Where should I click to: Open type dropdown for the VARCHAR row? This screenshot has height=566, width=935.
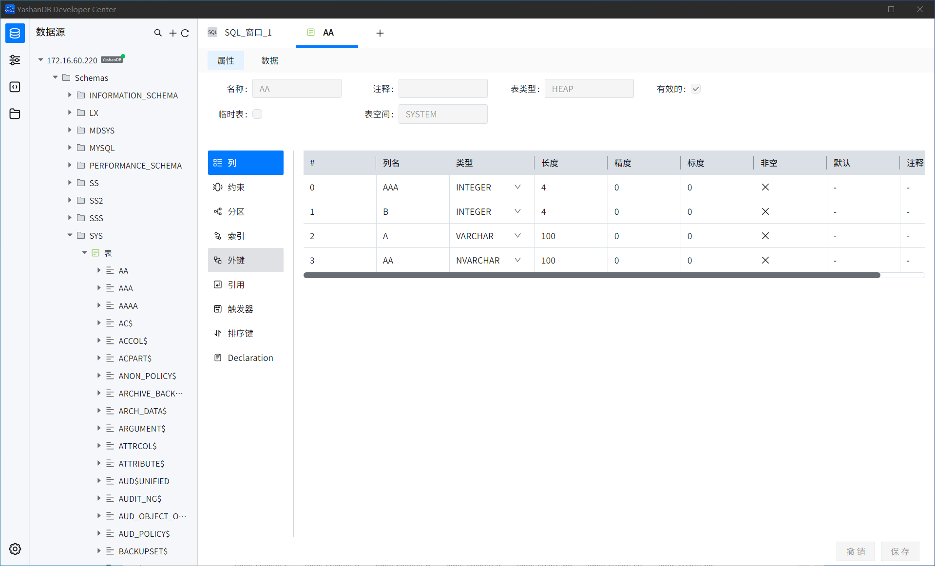coord(517,236)
